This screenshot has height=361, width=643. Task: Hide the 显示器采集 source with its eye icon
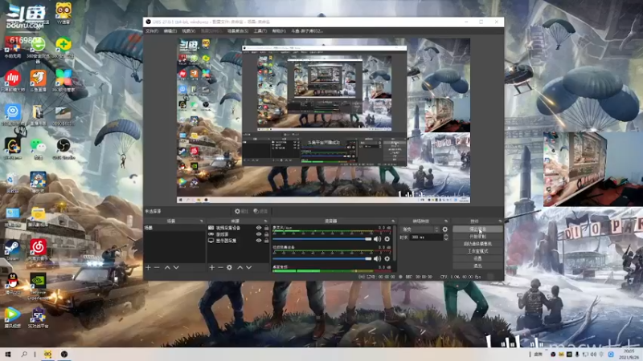point(259,241)
